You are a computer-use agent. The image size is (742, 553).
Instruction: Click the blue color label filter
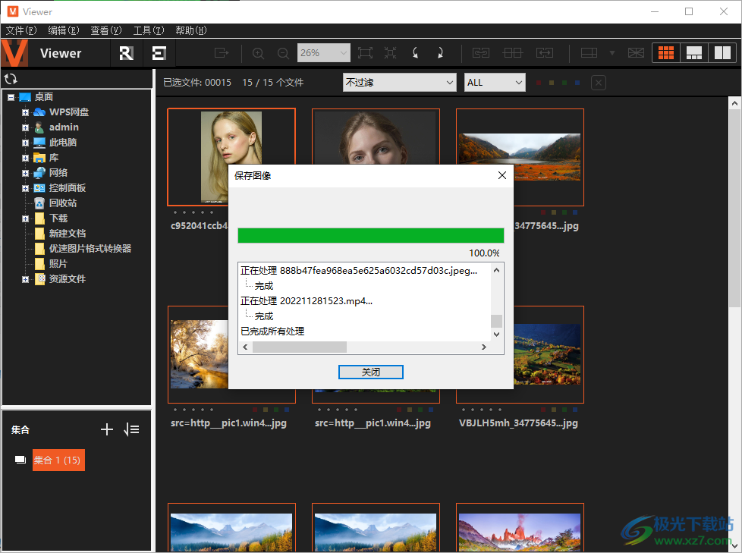pyautogui.click(x=577, y=83)
